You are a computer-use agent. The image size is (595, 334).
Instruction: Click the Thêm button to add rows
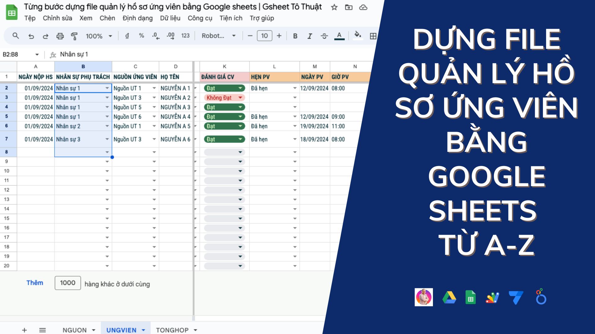35,283
